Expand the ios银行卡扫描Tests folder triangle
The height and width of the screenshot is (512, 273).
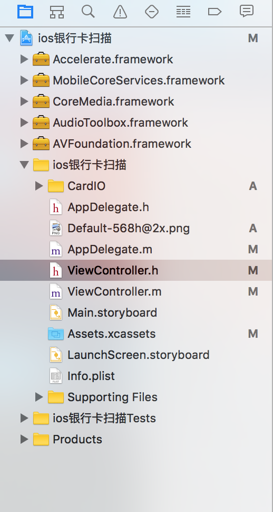[x=24, y=418]
